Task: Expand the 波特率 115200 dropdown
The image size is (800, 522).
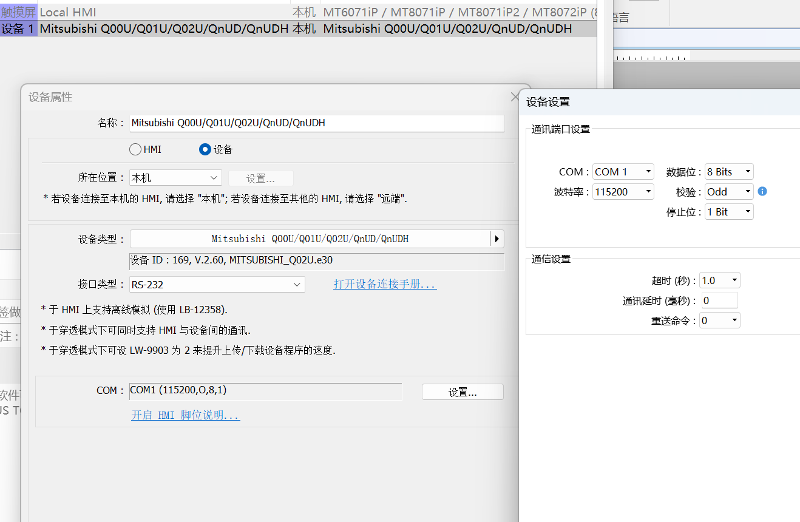Action: [x=623, y=192]
